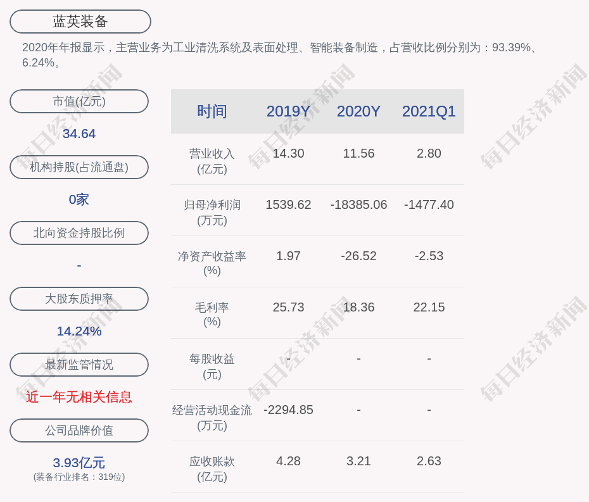Viewport: 589px width, 502px height.
Task: Click ROE value 1.97
Action: pos(289,256)
